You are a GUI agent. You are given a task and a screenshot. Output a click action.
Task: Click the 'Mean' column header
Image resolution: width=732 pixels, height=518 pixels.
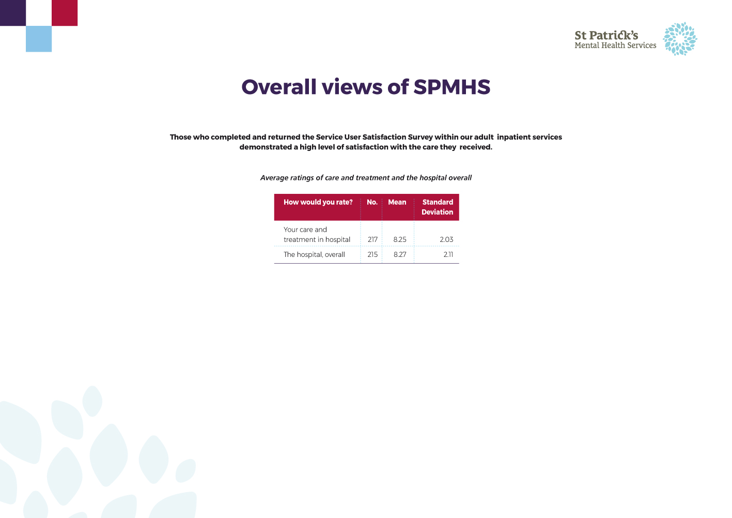pyautogui.click(x=397, y=202)
